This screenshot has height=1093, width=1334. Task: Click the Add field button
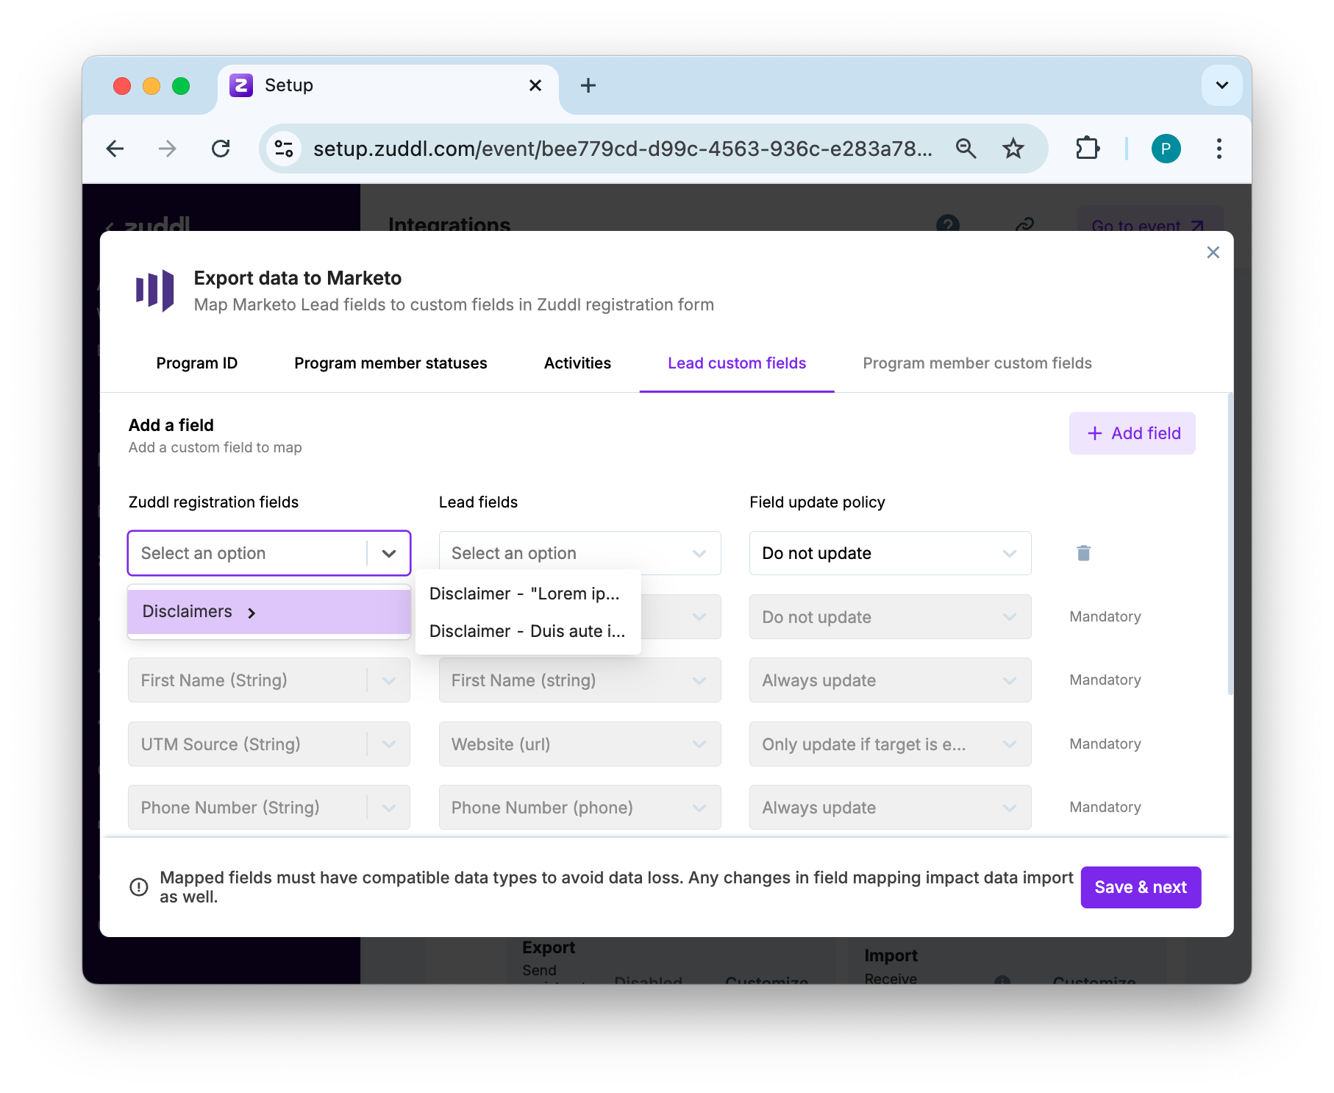pyautogui.click(x=1132, y=433)
